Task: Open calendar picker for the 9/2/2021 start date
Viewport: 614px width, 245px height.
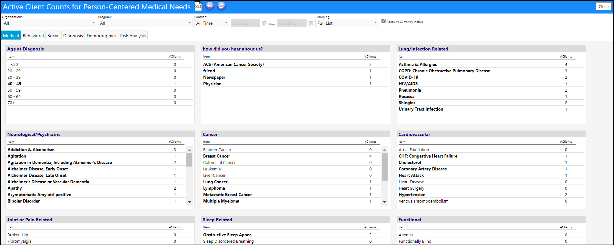Action: [264, 23]
